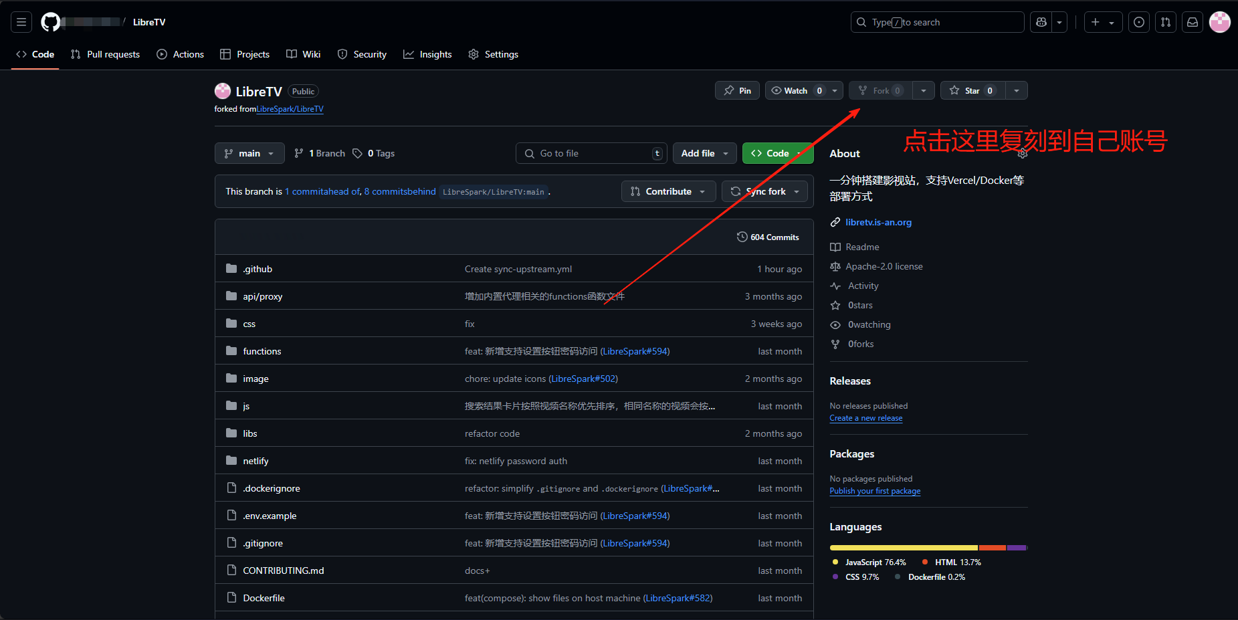The height and width of the screenshot is (620, 1238).
Task: Open the .env.example file
Action: 270,516
